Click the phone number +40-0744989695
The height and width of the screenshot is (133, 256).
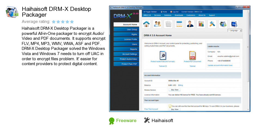click(x=224, y=61)
